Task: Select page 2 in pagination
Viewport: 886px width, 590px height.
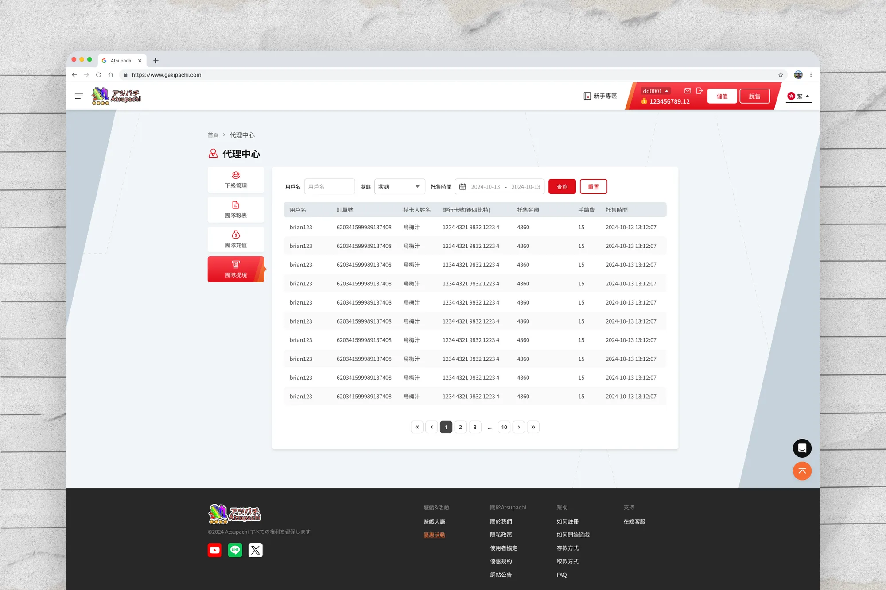Action: 461,427
